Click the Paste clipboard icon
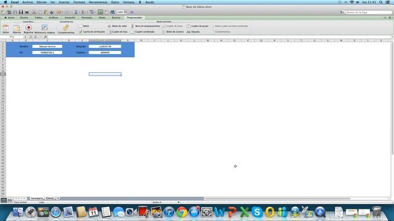 point(46,12)
